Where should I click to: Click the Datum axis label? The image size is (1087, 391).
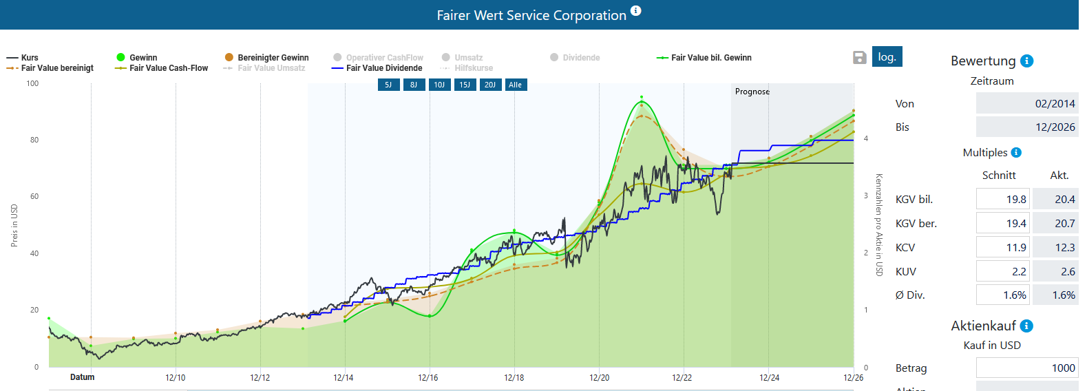coord(83,377)
